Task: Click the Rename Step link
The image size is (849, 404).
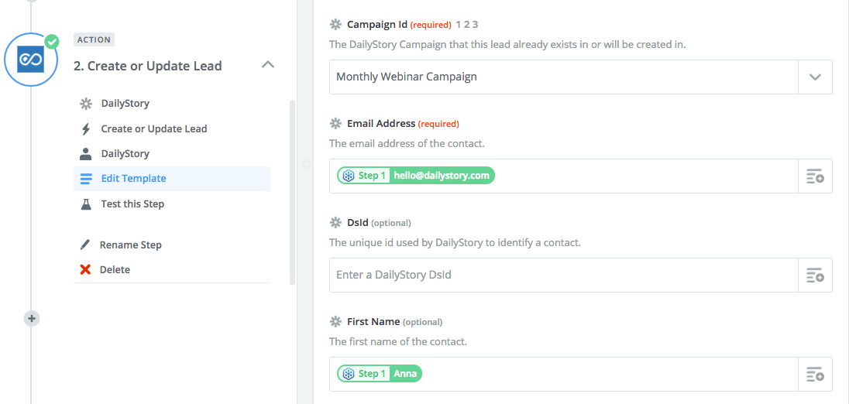Action: click(x=130, y=245)
